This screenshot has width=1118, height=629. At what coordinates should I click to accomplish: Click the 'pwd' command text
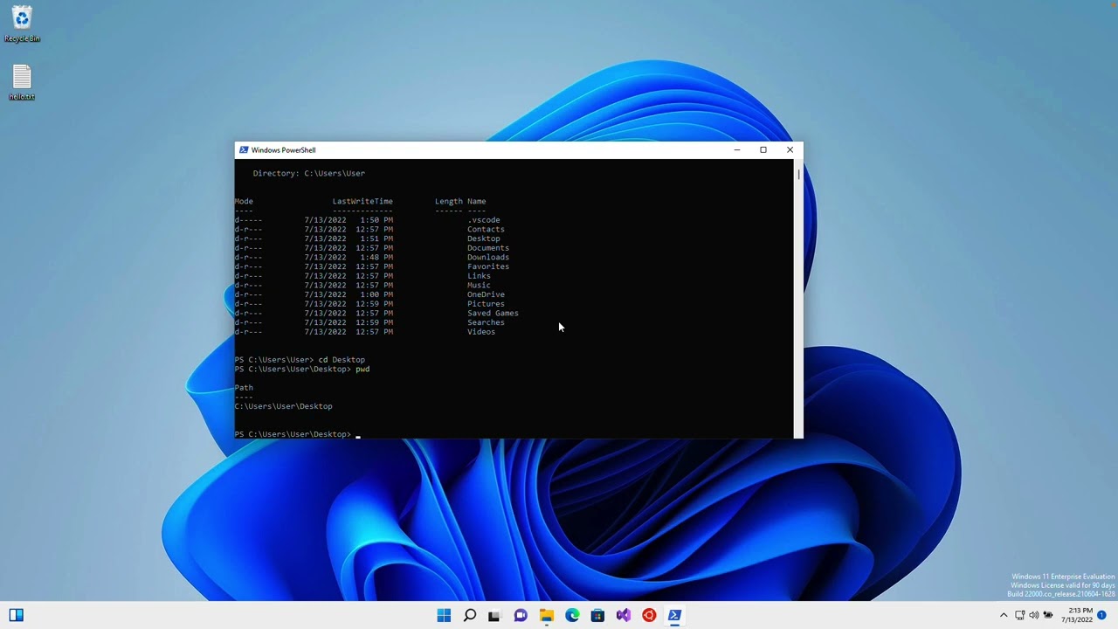(362, 370)
